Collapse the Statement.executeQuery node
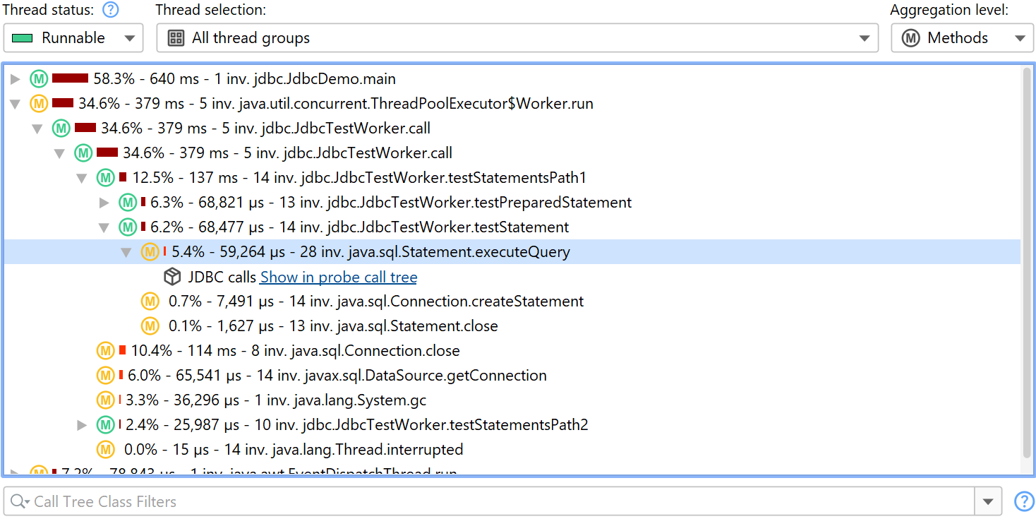1036x519 pixels. pos(127,252)
